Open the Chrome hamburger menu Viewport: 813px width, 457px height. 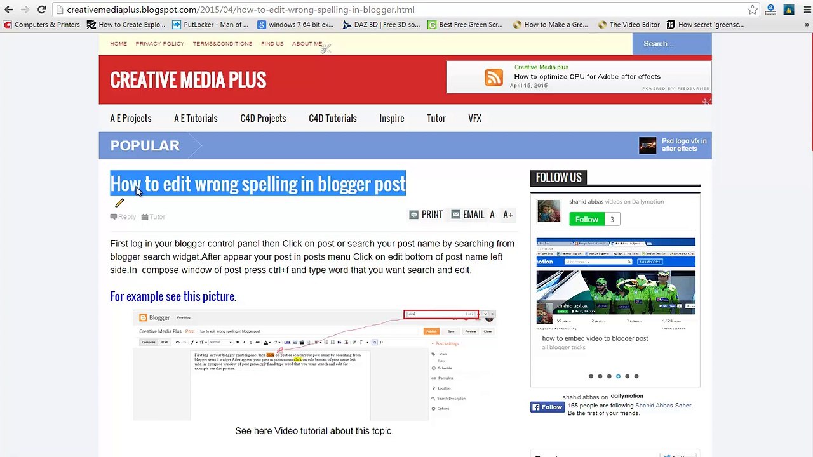point(807,10)
